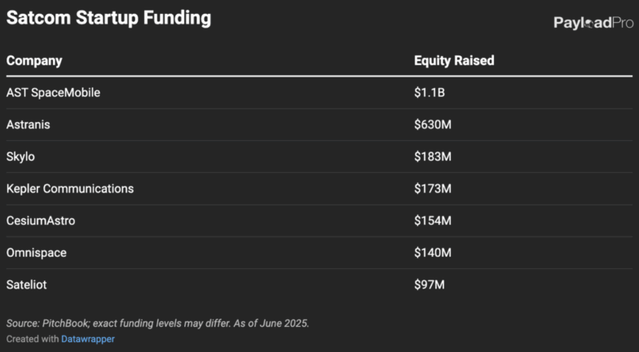Image resolution: width=639 pixels, height=352 pixels.
Task: Click the Company column header
Action: (x=34, y=60)
